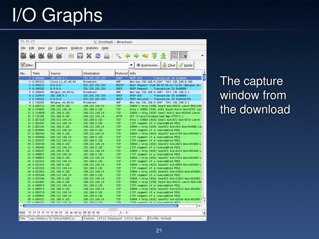
Task: Go forward green right arrow
Action: (136, 56)
